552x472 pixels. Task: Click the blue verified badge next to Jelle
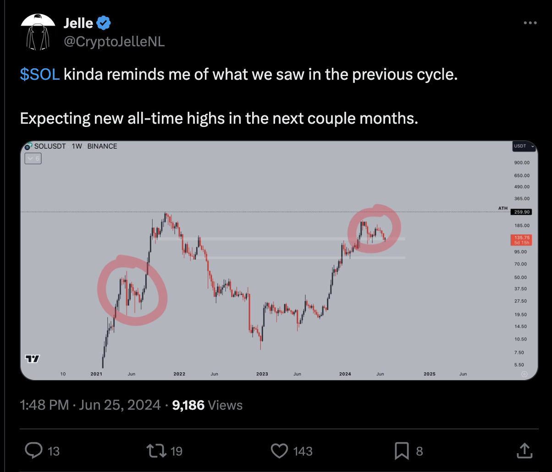click(105, 22)
